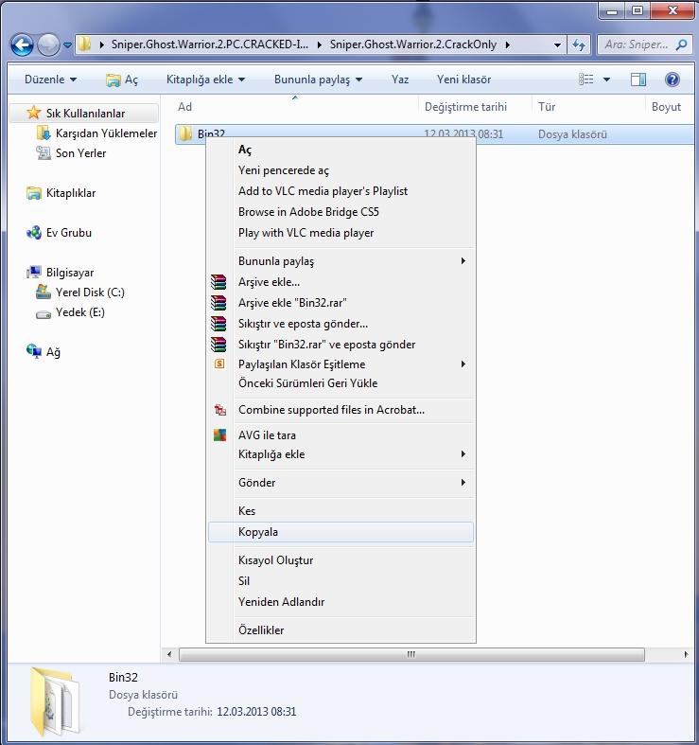
Task: Click the Bin32 folder icon in list
Action: (x=185, y=134)
